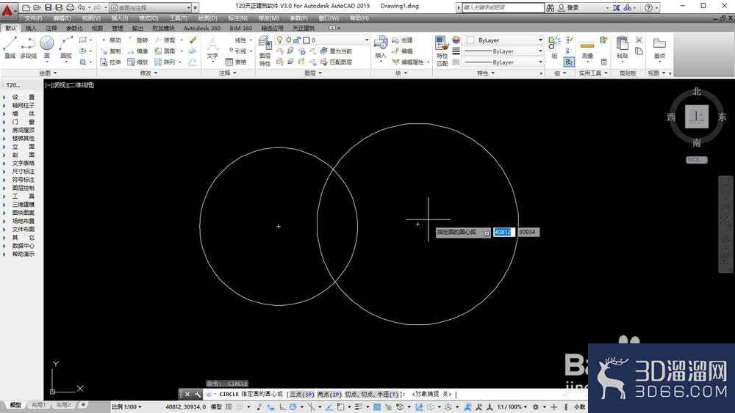Expand the 绘图 panel title
735x413 pixels.
pyautogui.click(x=48, y=73)
